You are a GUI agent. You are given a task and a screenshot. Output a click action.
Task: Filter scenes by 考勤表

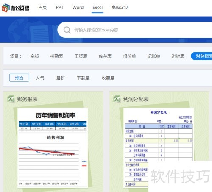[56, 56]
